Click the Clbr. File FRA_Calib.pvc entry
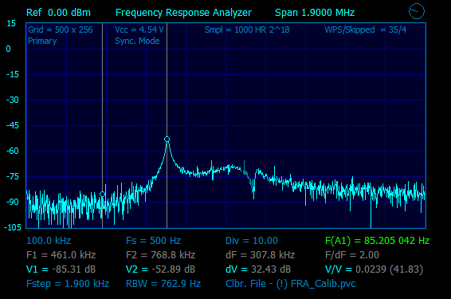Viewport: 451px width, 299px height. [291, 284]
